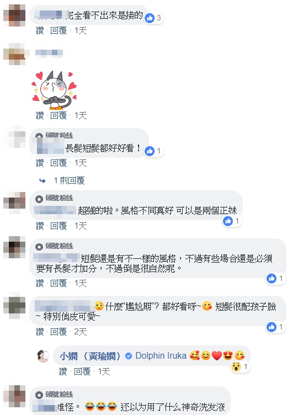Click top fan badge icon on 超強的啦 comment
Screen dimensions: 298x415
point(39,199)
